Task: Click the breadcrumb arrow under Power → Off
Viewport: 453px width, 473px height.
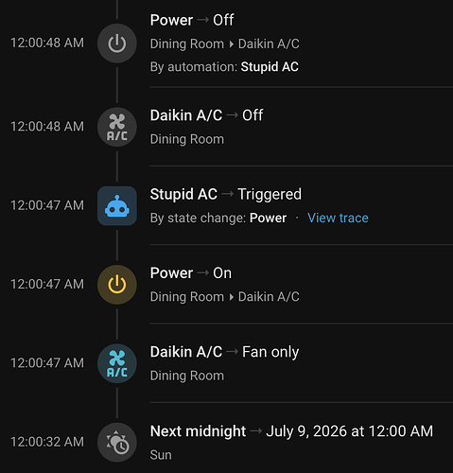Action: click(x=232, y=44)
